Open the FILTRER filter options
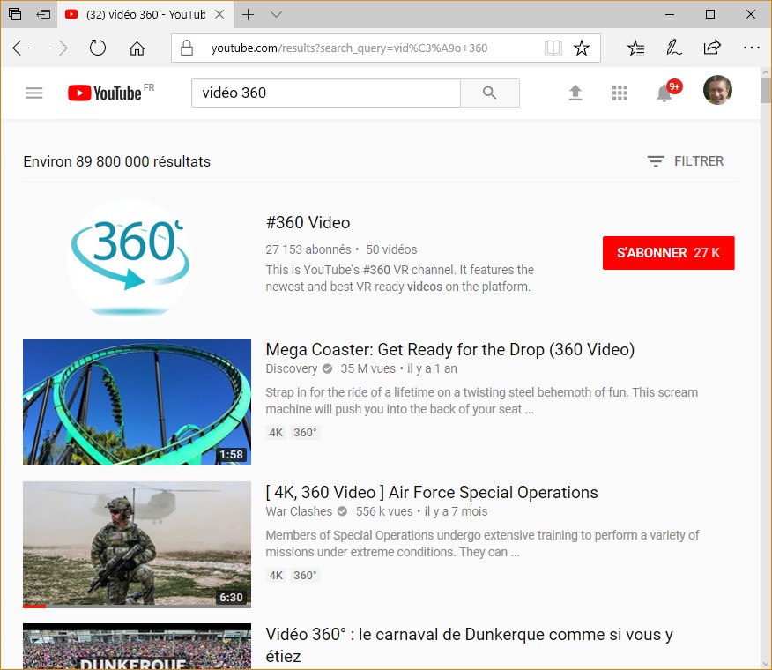Viewport: 772px width, 670px height. coord(686,161)
